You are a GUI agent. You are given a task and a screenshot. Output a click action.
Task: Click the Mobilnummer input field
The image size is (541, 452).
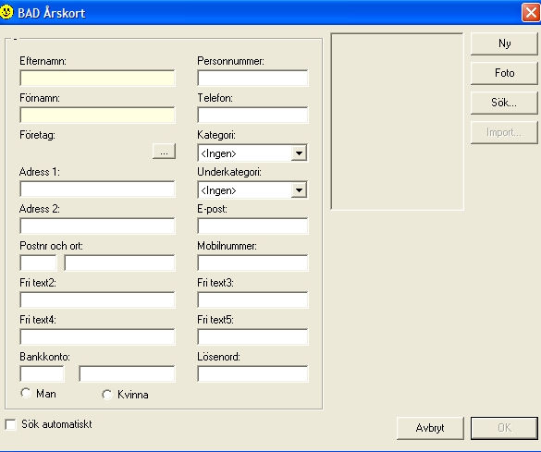[252, 263]
